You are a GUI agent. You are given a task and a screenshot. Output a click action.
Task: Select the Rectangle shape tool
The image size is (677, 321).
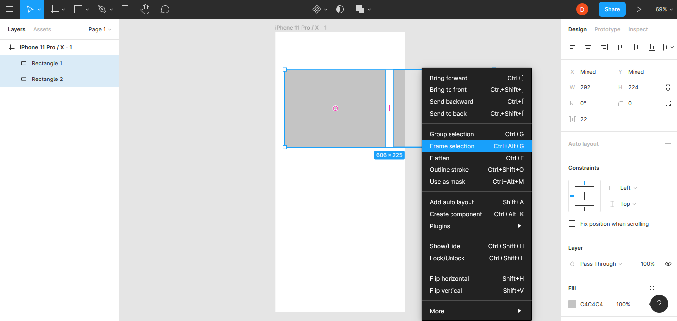pyautogui.click(x=78, y=9)
